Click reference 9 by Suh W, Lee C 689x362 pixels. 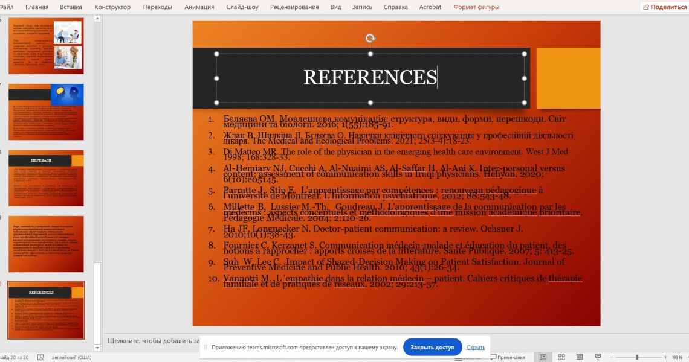click(x=393, y=264)
